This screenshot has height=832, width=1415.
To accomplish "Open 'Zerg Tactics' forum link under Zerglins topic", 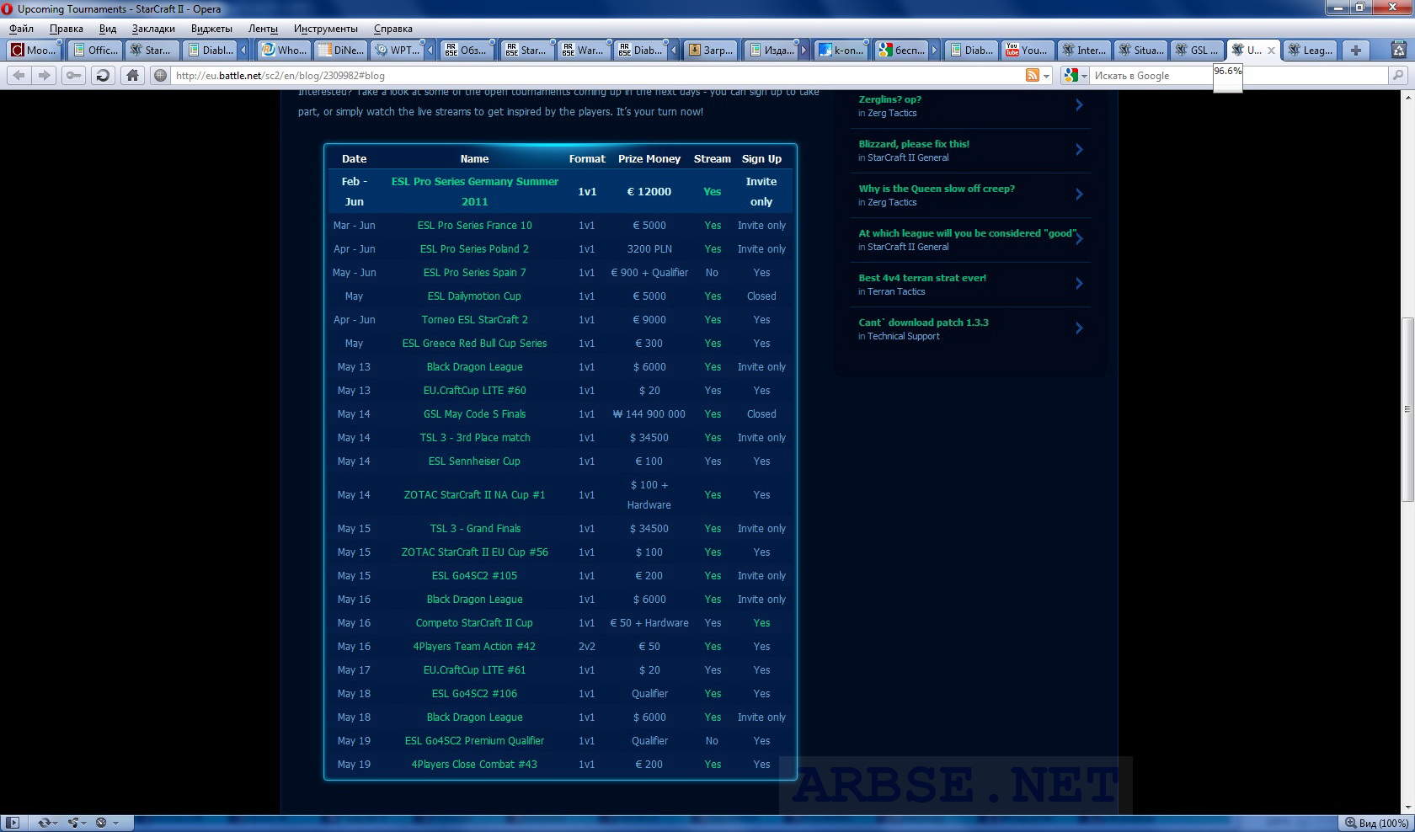I will [x=892, y=113].
